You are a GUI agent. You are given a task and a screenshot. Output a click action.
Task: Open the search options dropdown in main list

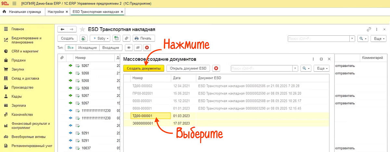coord(363,38)
